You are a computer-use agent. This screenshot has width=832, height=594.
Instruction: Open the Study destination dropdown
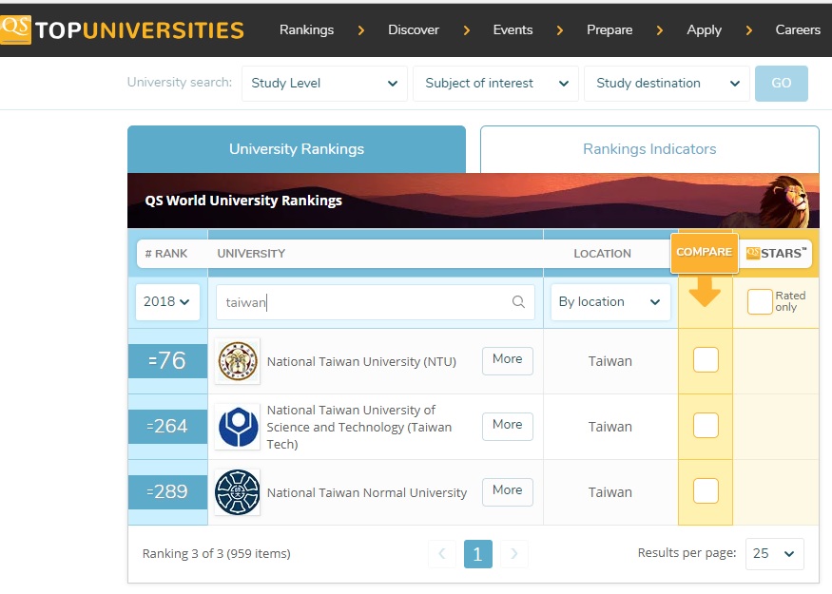[x=667, y=84]
